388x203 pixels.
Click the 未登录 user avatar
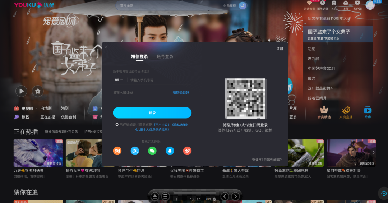pyautogui.click(x=370, y=5)
